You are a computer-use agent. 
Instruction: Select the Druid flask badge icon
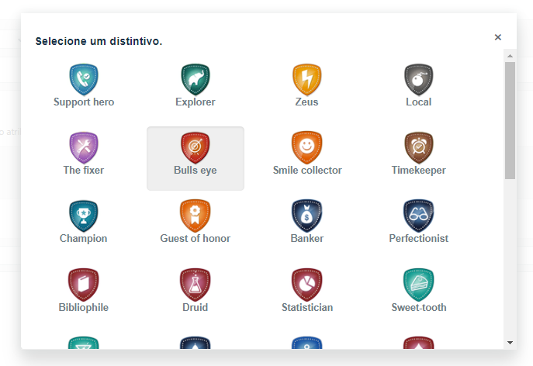[195, 285]
